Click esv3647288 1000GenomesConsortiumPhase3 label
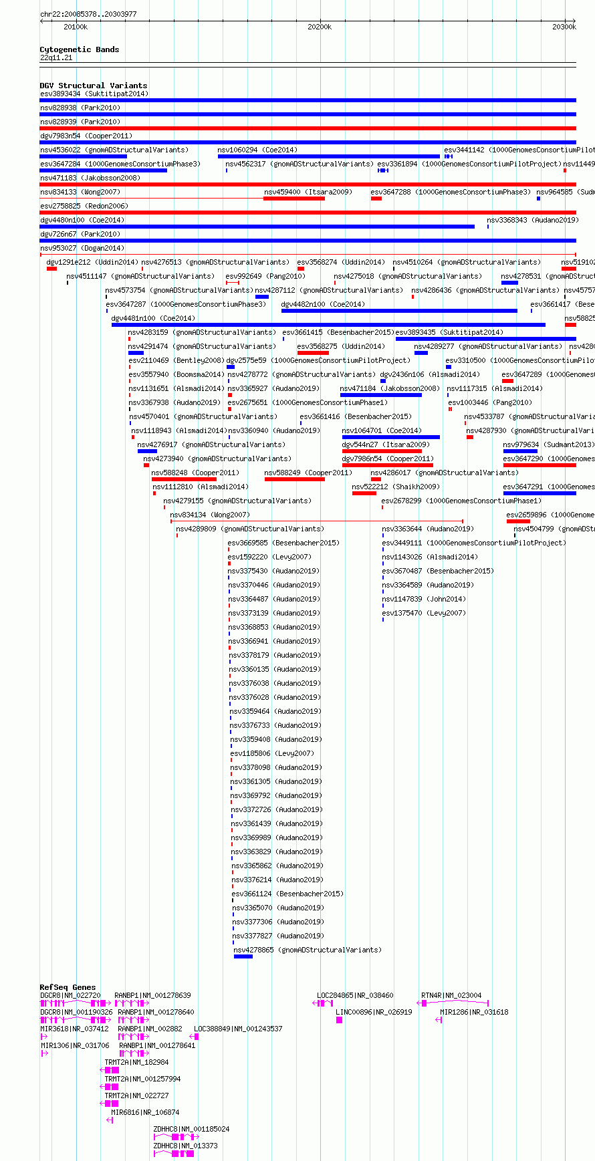The width and height of the screenshot is (595, 1161). pyautogui.click(x=451, y=192)
